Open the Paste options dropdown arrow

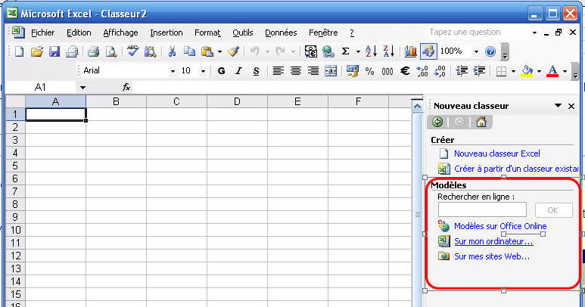click(219, 51)
